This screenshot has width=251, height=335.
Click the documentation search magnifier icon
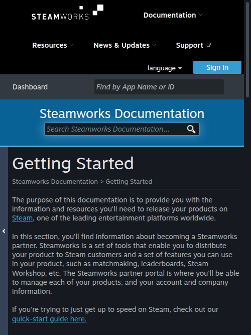(191, 129)
